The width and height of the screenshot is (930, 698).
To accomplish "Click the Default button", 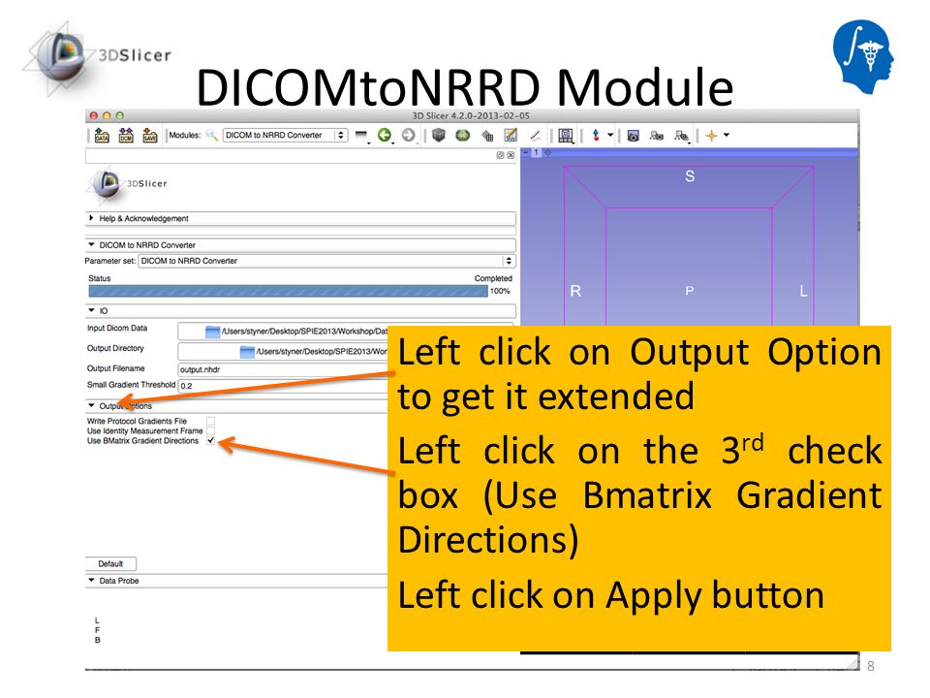I will click(x=110, y=563).
